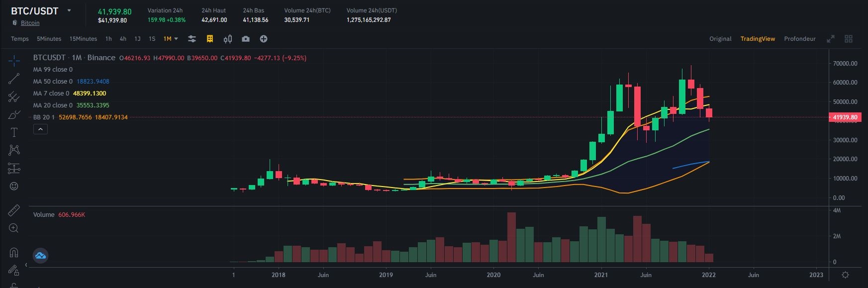Click the yellow bookmark icon in toolbar
Image resolution: width=868 pixels, height=288 pixels.
[x=210, y=39]
